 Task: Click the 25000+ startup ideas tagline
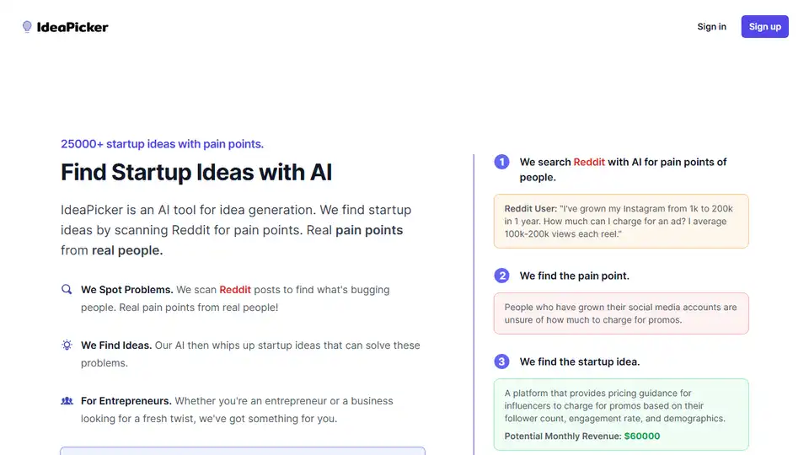pos(162,144)
